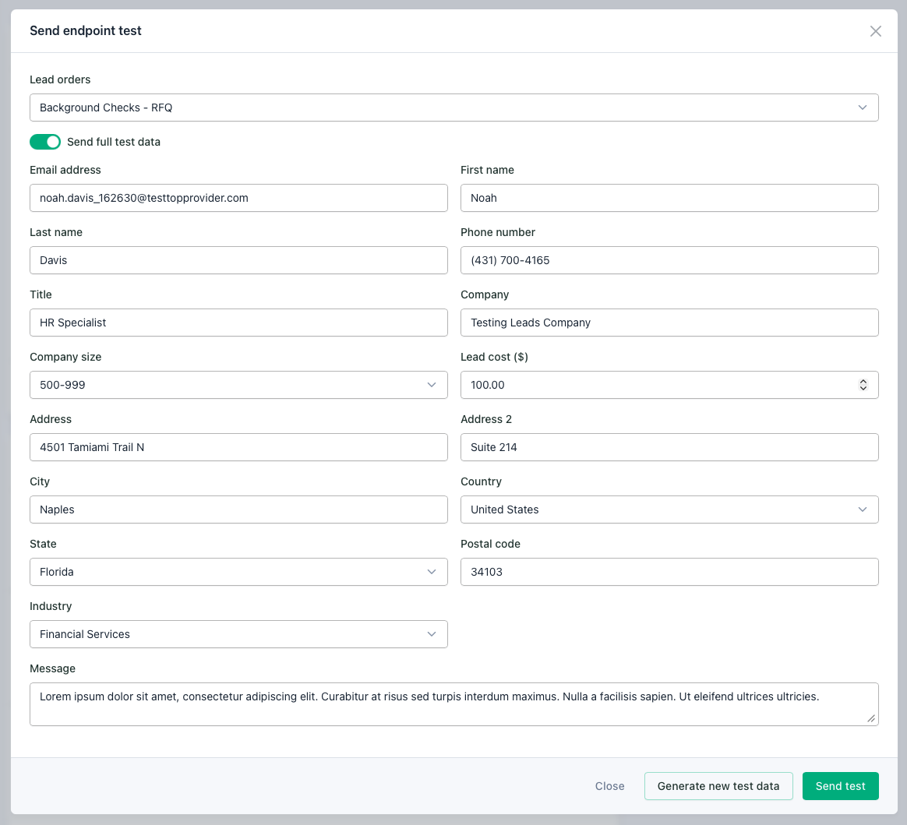Click Generate new test data
Screen dimensions: 907x825
(718, 786)
